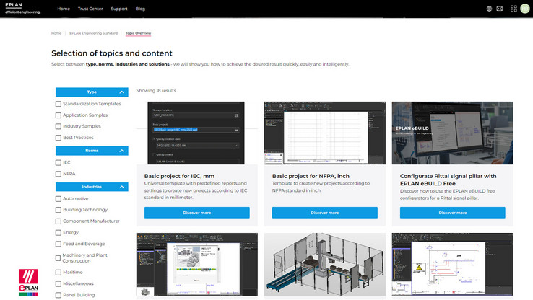Tick the Automotive industry checkbox
The width and height of the screenshot is (533, 300).
[x=58, y=198]
